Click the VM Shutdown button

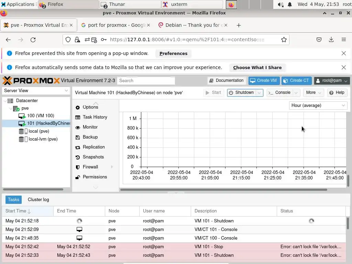[x=242, y=92]
